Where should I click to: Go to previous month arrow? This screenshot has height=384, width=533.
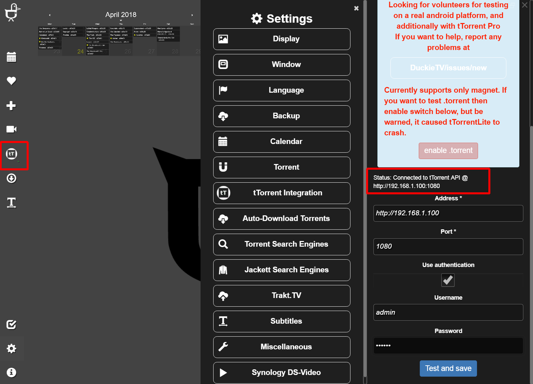[x=50, y=15]
